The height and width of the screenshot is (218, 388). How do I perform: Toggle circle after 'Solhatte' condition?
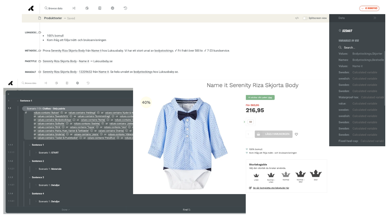click(67, 124)
